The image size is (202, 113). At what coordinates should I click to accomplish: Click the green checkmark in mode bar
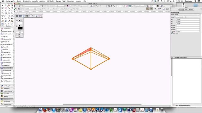[15, 9]
